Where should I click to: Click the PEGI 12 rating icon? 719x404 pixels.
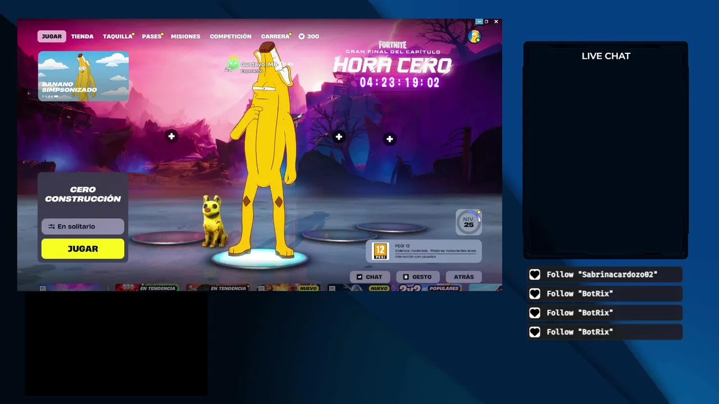click(380, 251)
